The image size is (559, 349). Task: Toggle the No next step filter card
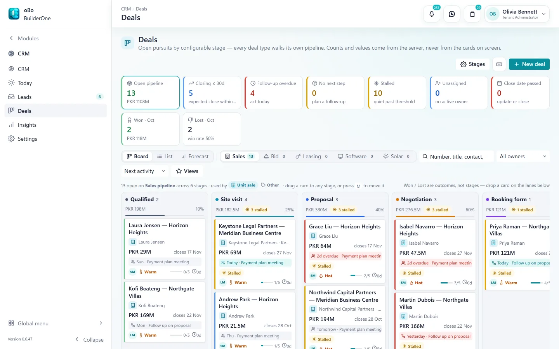tap(335, 93)
